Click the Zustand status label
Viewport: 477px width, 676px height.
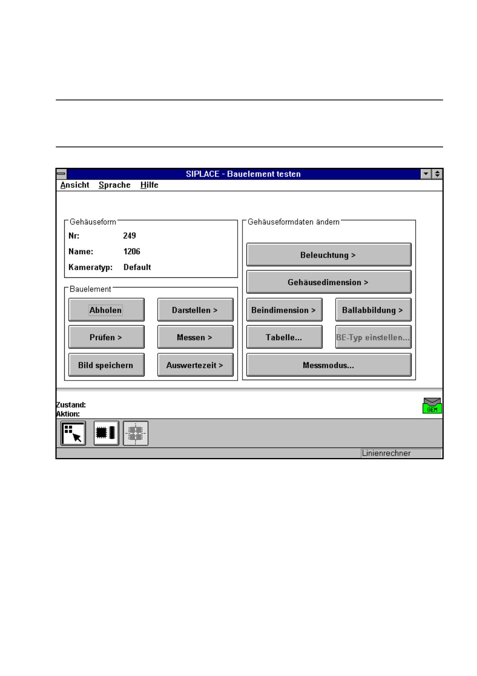[x=71, y=405]
